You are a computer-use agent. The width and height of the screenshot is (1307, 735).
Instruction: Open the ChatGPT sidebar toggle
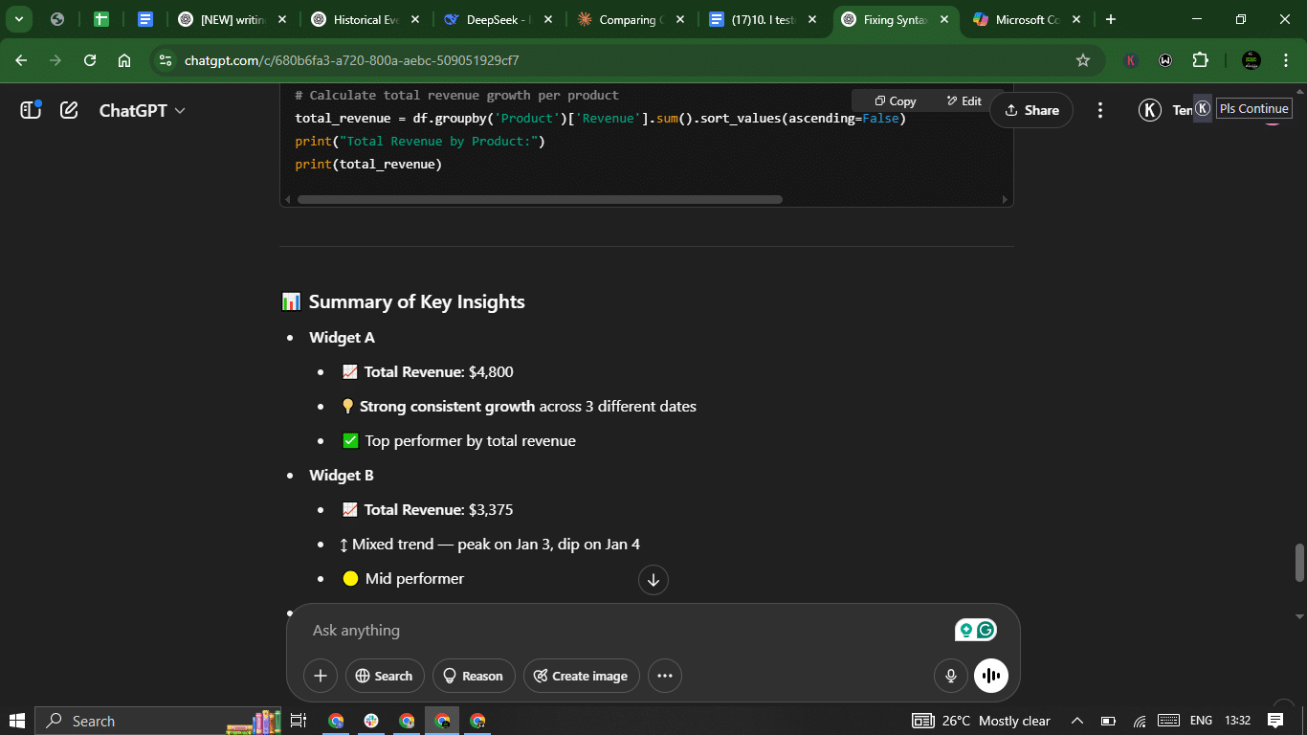click(31, 110)
